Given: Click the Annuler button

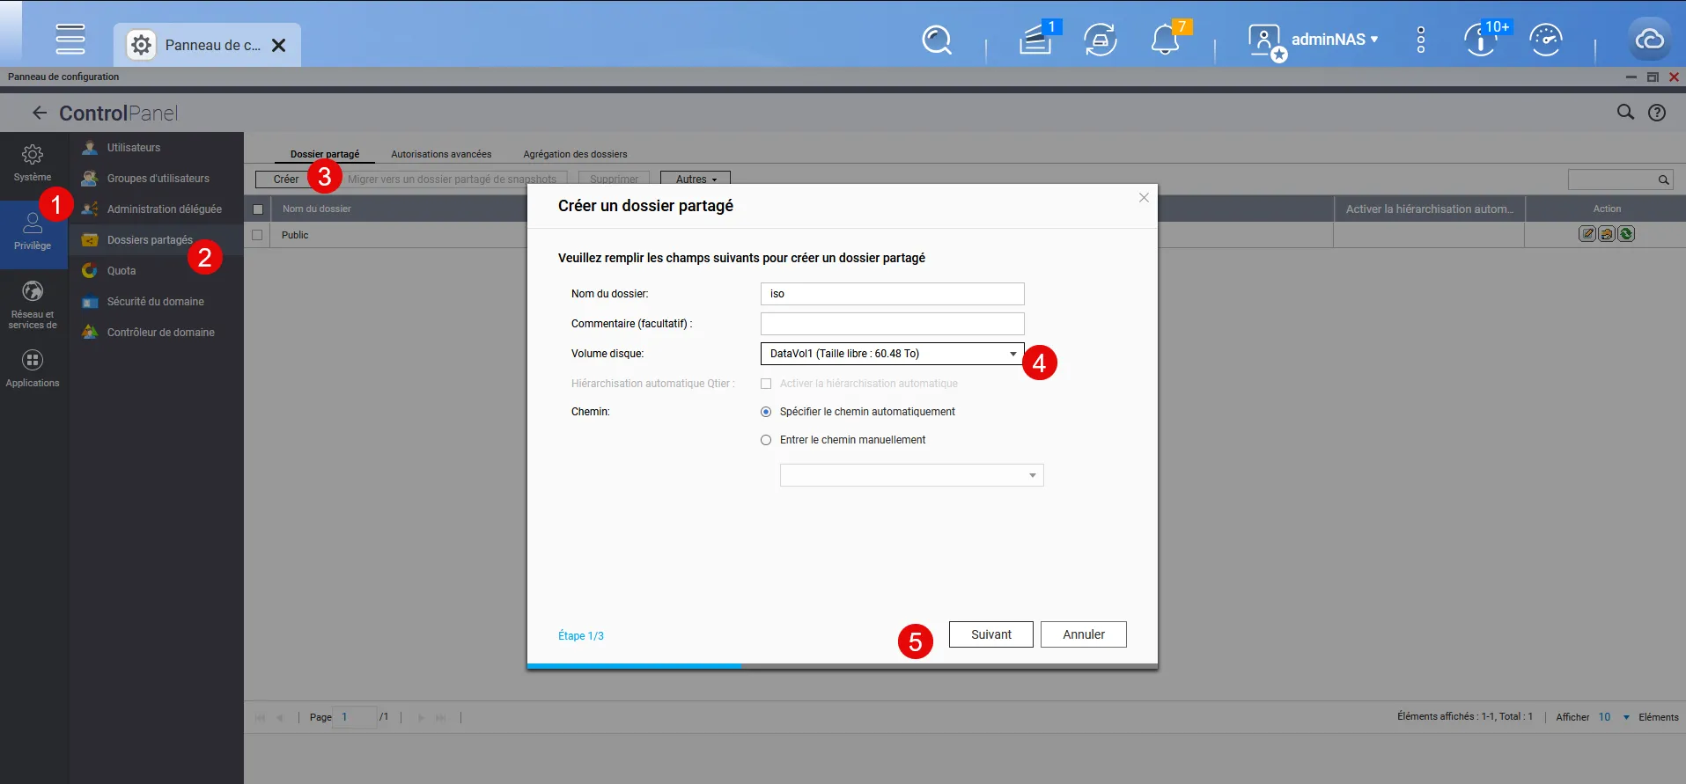Looking at the screenshot, I should coord(1083,634).
